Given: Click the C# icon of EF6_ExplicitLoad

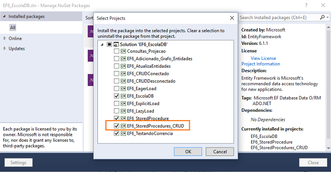Looking at the screenshot, I should pos(123,103).
